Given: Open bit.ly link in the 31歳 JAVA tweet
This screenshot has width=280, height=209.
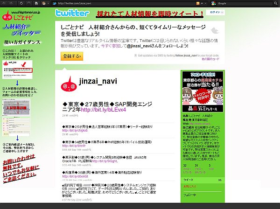Looking at the screenshot, I should [105, 161].
